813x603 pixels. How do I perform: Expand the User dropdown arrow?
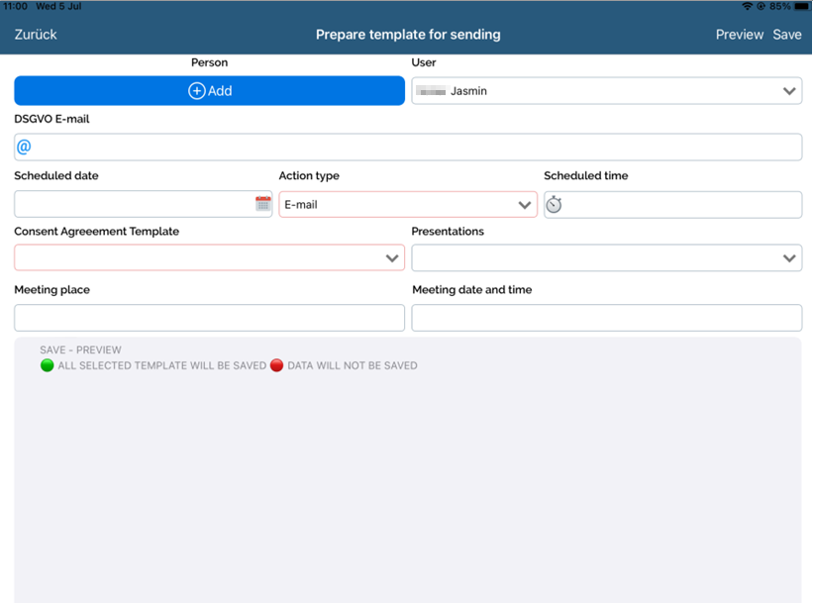tap(788, 91)
